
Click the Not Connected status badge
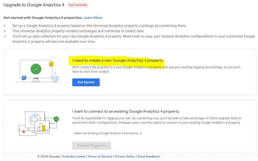click(x=78, y=5)
